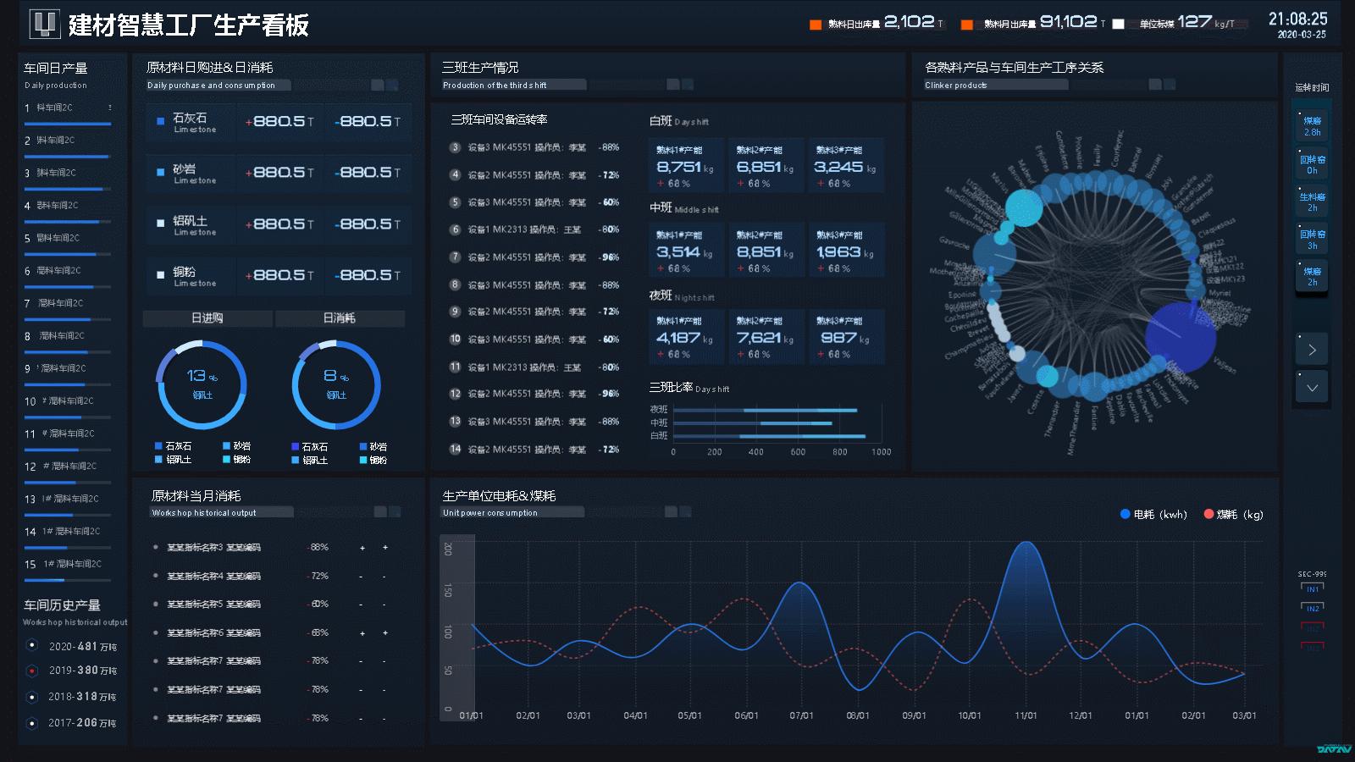Click the large dark blue bubble in chord diagram
Screen dimensions: 1355x762
[1181, 335]
